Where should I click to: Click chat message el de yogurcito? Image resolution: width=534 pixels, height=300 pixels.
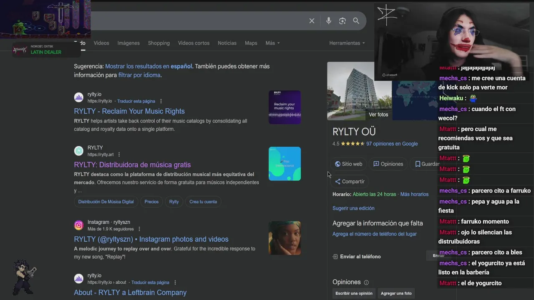click(x=481, y=283)
